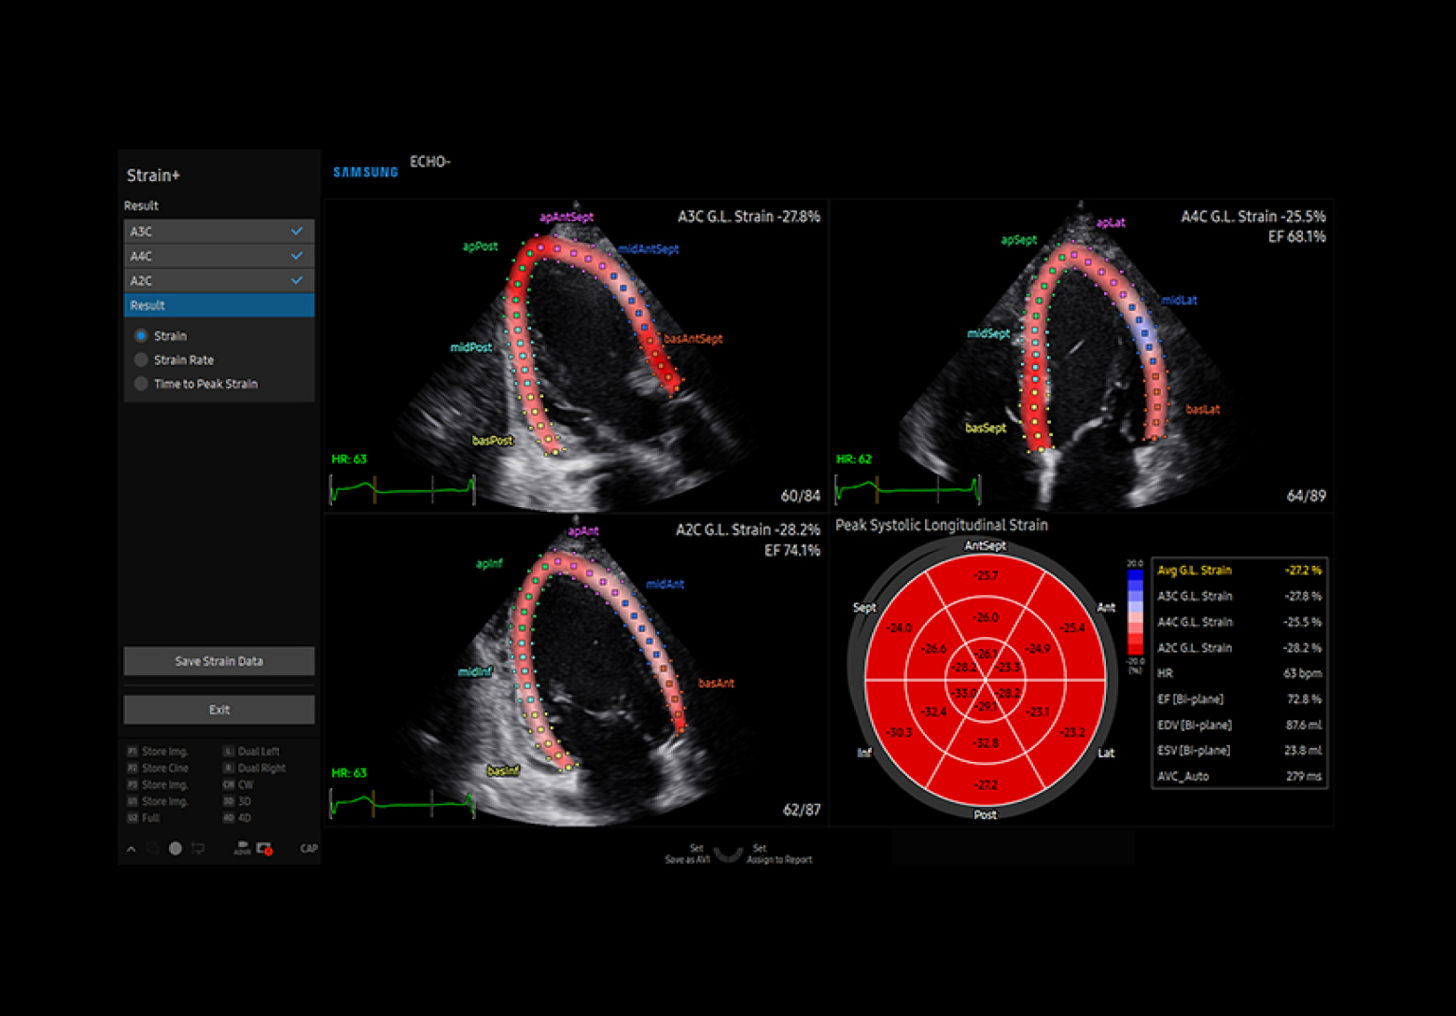1456x1016 pixels.
Task: Select the A4C entry in Result list
Action: pos(218,256)
